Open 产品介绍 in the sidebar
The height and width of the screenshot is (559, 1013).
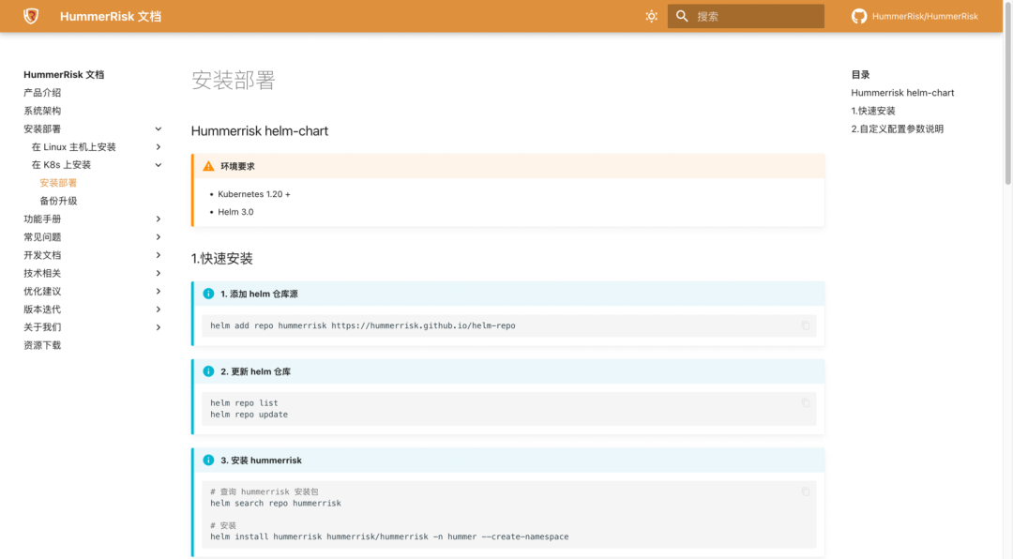click(42, 93)
